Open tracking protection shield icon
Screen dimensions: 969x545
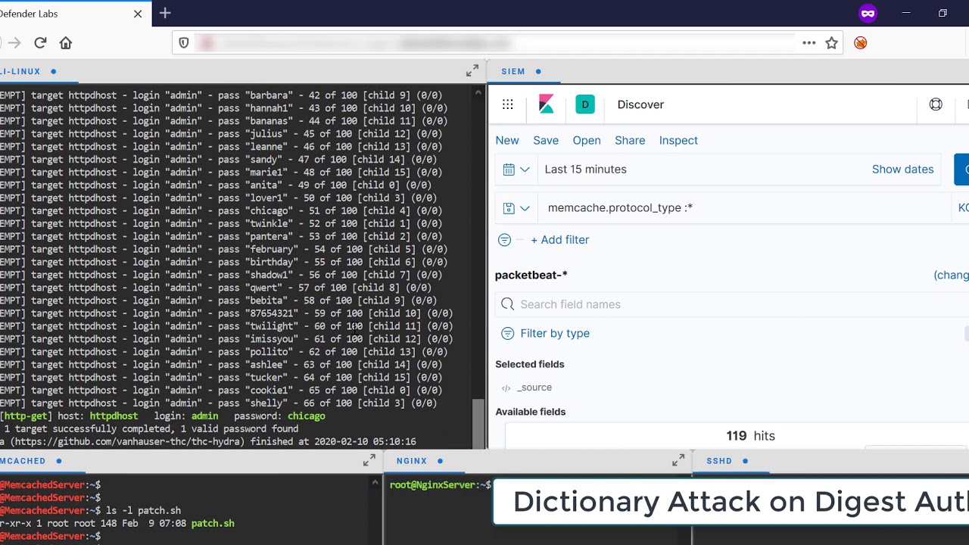[x=183, y=43]
